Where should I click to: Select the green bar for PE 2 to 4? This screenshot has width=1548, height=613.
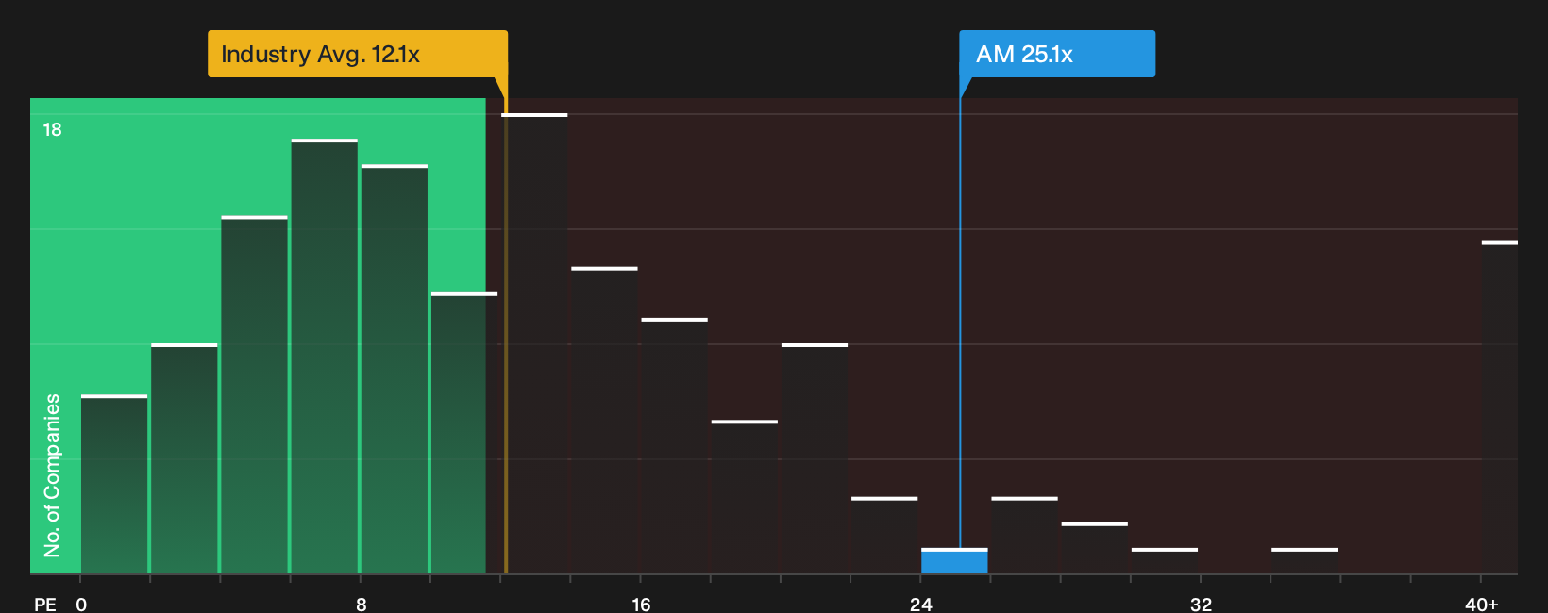pyautogui.click(x=184, y=458)
